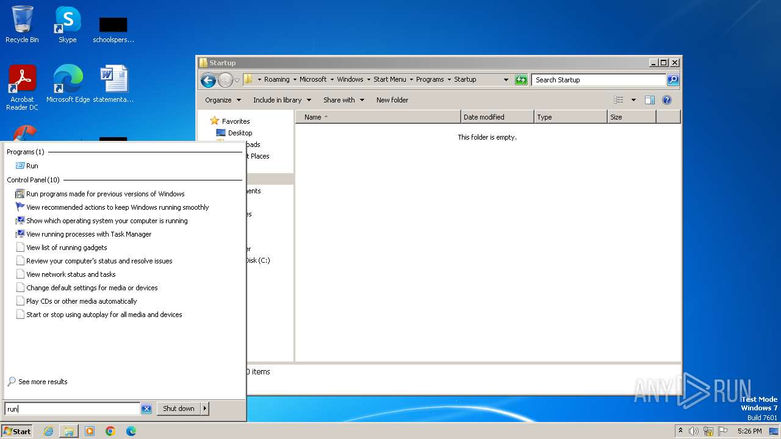Image resolution: width=781 pixels, height=439 pixels.
Task: Click the start menu search box
Action: click(x=73, y=409)
